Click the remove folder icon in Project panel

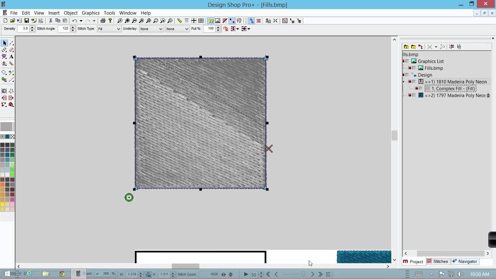click(x=413, y=46)
